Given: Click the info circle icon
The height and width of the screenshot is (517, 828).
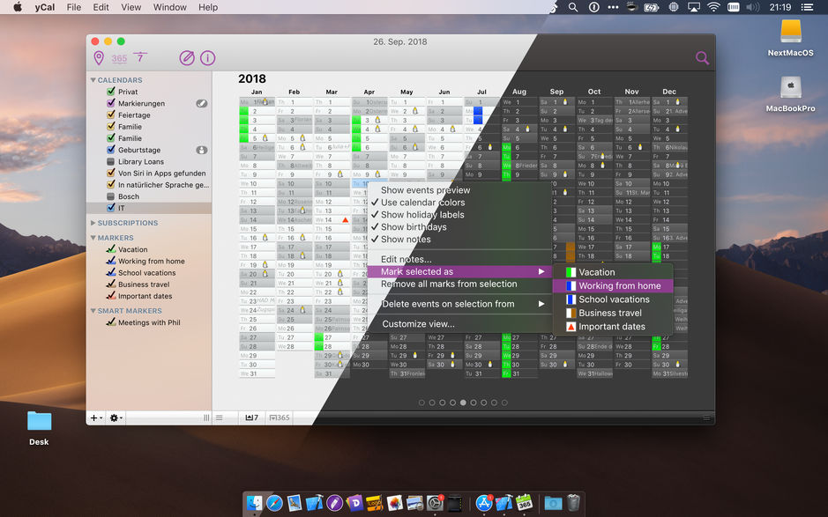Looking at the screenshot, I should pyautogui.click(x=208, y=56).
